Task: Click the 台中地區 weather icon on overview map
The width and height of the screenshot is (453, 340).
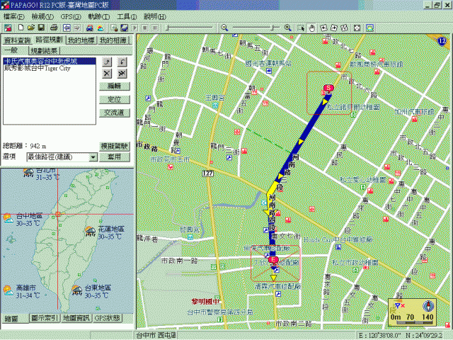Action: tap(8, 219)
